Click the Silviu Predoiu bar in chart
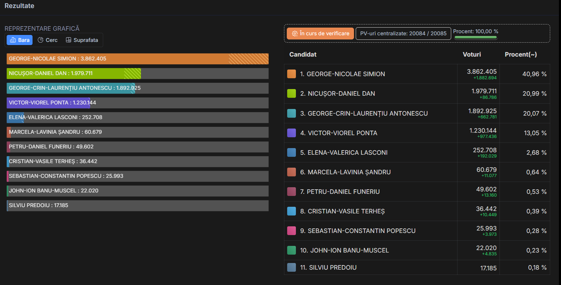The image size is (561, 285). [137, 205]
